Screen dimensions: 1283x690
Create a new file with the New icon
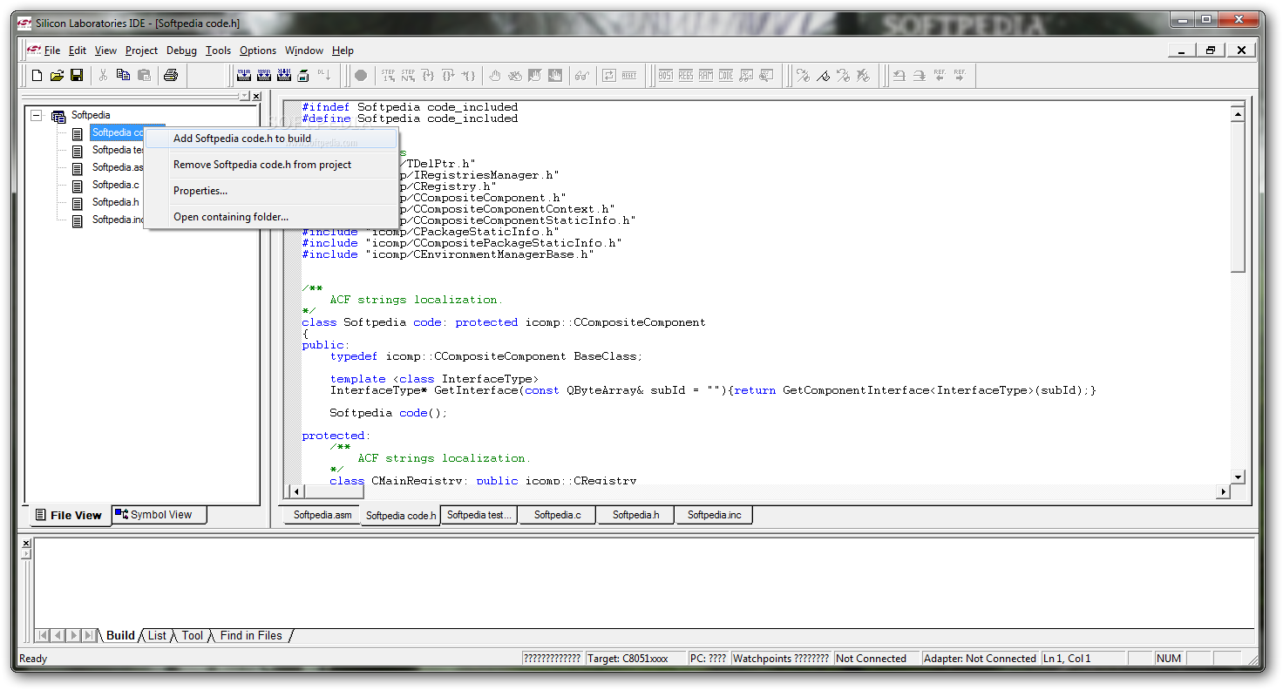click(x=37, y=76)
